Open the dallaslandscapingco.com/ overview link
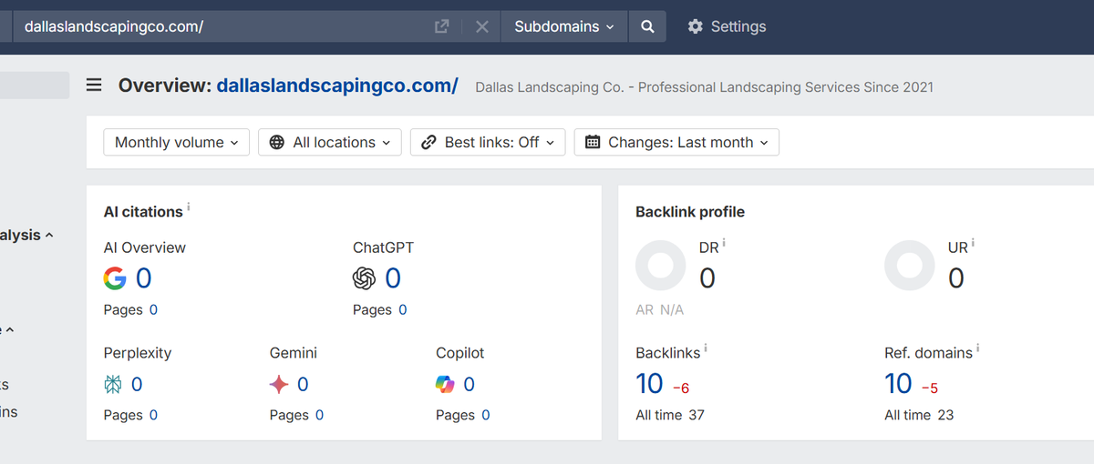 (x=337, y=86)
